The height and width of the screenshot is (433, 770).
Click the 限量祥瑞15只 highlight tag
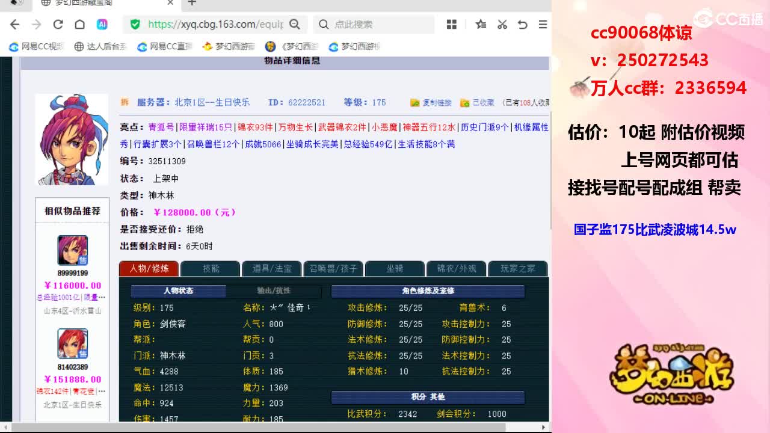click(206, 127)
